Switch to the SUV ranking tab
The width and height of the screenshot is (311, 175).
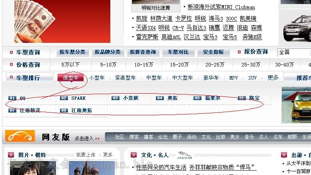pos(252,78)
